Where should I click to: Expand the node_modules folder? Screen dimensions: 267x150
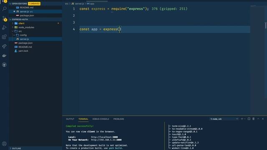13,27
